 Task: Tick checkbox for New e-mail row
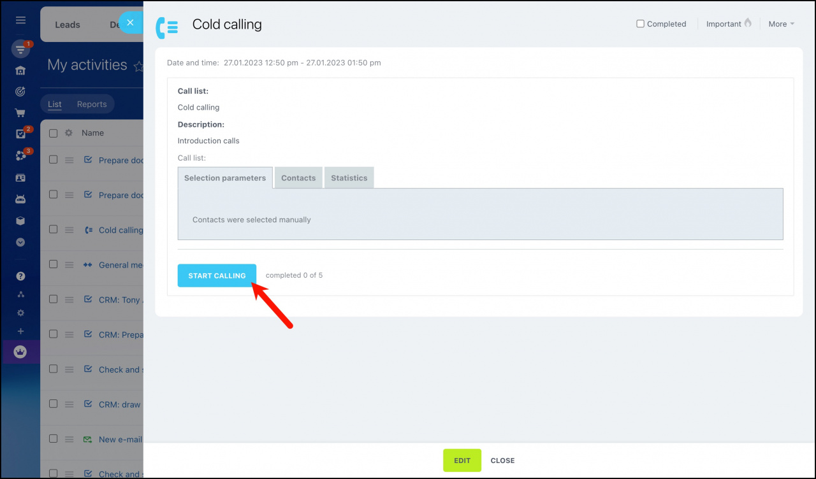coord(54,439)
